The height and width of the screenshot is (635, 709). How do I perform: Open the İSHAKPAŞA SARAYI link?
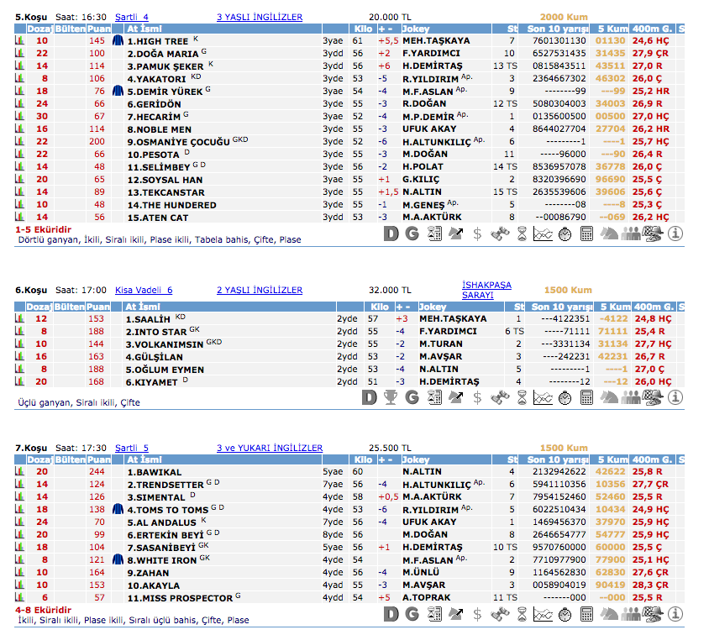(486, 290)
